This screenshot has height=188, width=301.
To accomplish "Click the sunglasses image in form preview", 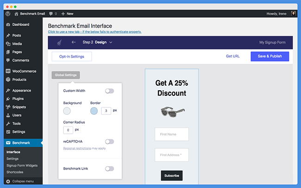I will pos(173,112).
